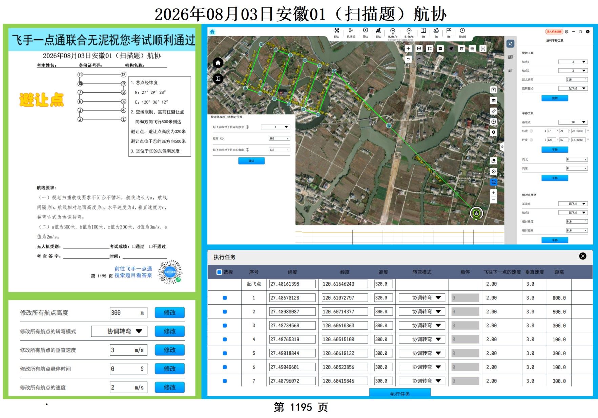The height and width of the screenshot is (418, 598).
Task: Expand the 修改所有航点的转弯模式 dropdown
Action: (119, 331)
